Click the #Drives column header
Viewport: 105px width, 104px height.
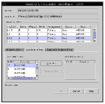[x=23, y=27]
